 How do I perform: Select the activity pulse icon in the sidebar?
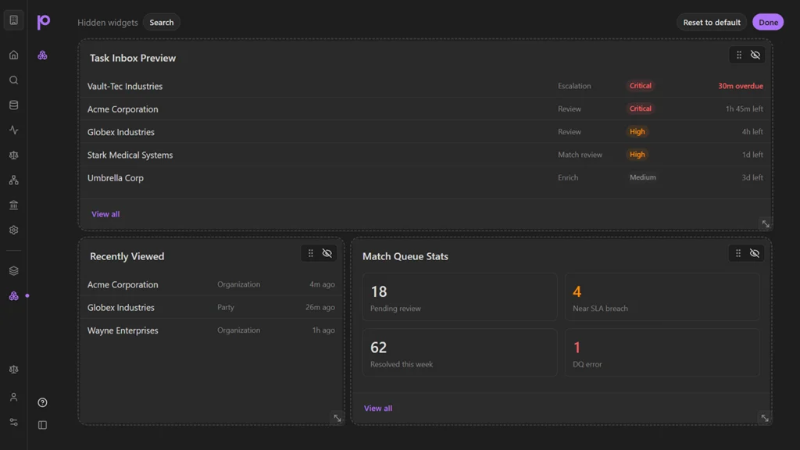pyautogui.click(x=14, y=130)
